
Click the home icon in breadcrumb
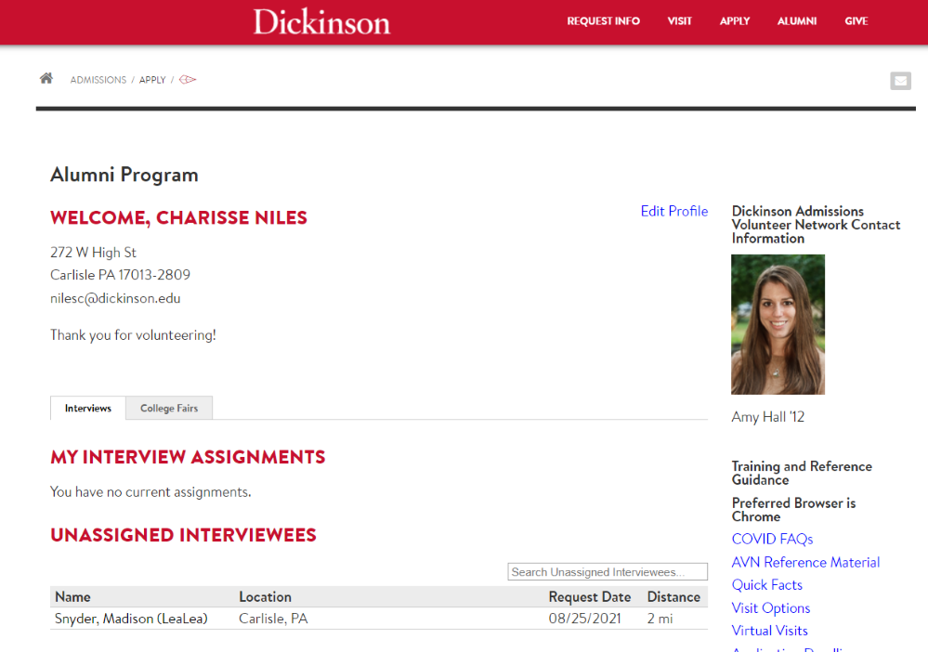46,78
